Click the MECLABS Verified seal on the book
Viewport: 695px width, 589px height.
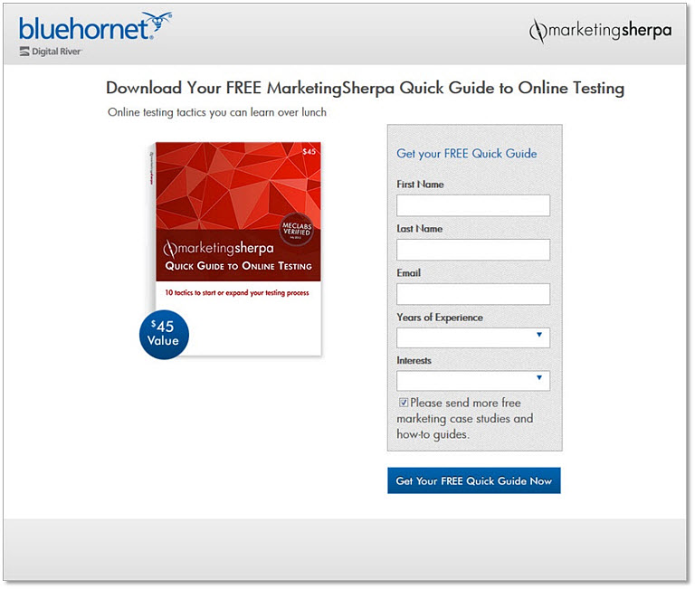(297, 229)
